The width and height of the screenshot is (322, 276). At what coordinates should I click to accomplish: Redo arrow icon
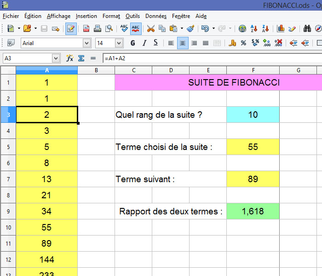tap(222, 29)
